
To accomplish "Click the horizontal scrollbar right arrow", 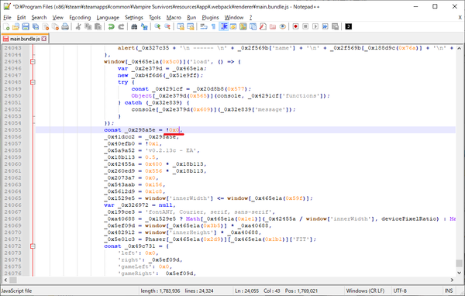I will [x=452, y=280].
